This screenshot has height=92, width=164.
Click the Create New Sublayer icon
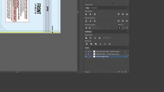[119, 72]
